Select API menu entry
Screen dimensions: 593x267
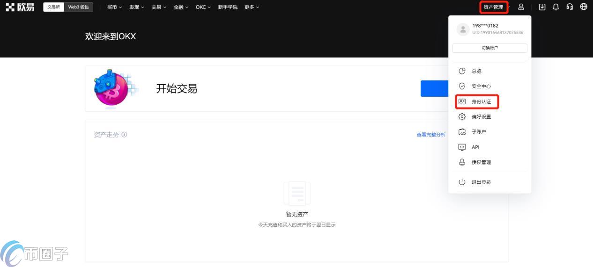pyautogui.click(x=489, y=147)
